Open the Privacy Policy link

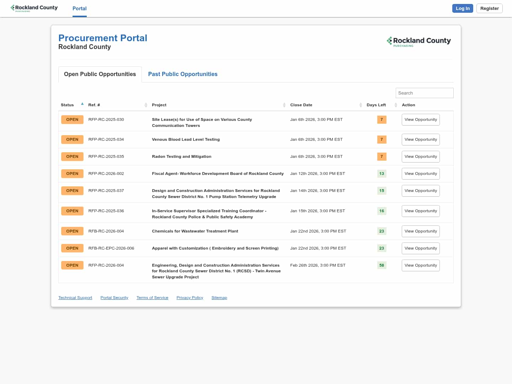190,298
